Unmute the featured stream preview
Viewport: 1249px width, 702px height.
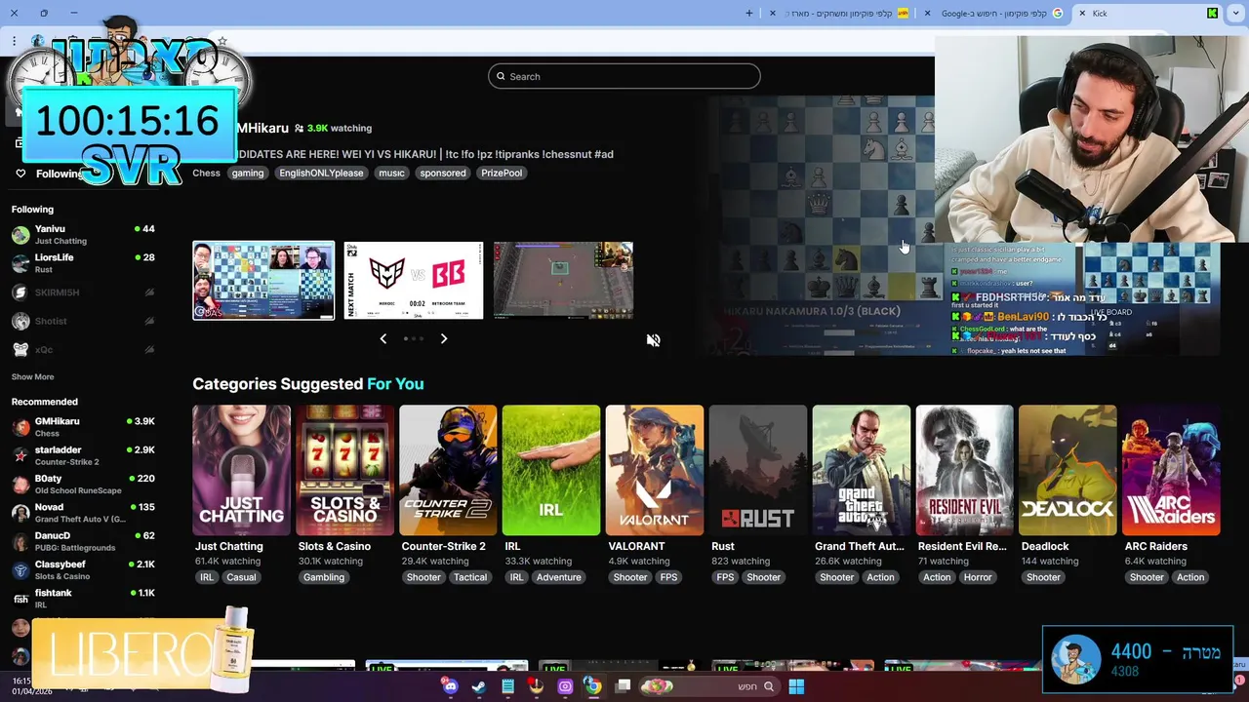654,340
